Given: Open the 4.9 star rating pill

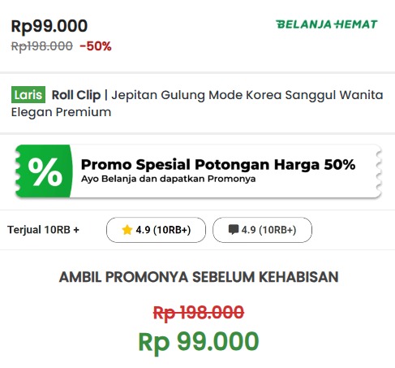Looking at the screenshot, I should (x=156, y=230).
